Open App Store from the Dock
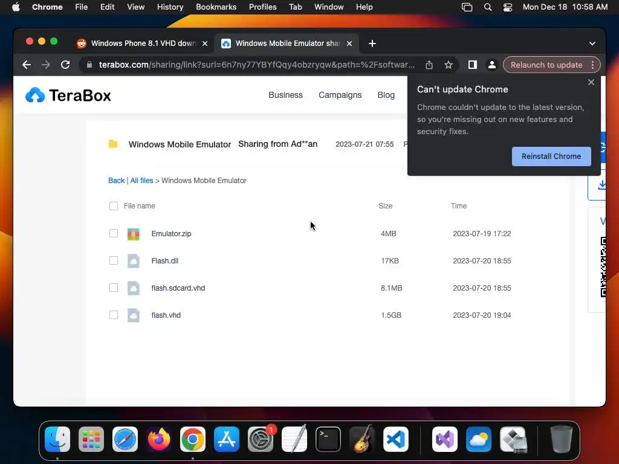 [227, 439]
